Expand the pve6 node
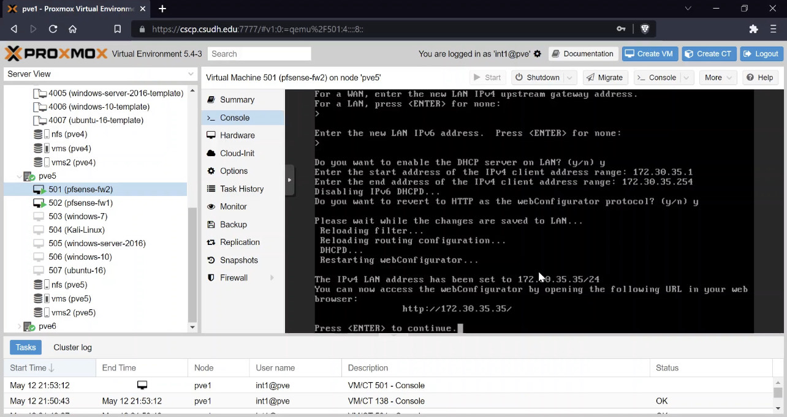The width and height of the screenshot is (787, 417). coord(18,326)
